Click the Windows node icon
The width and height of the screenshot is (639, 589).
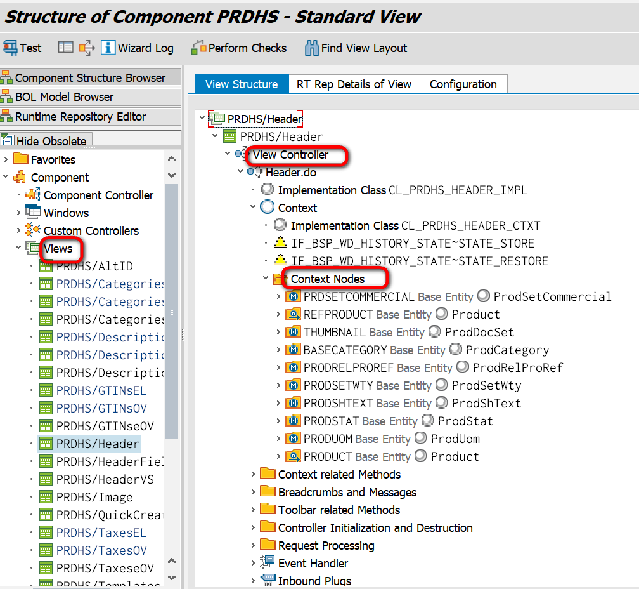tap(33, 212)
